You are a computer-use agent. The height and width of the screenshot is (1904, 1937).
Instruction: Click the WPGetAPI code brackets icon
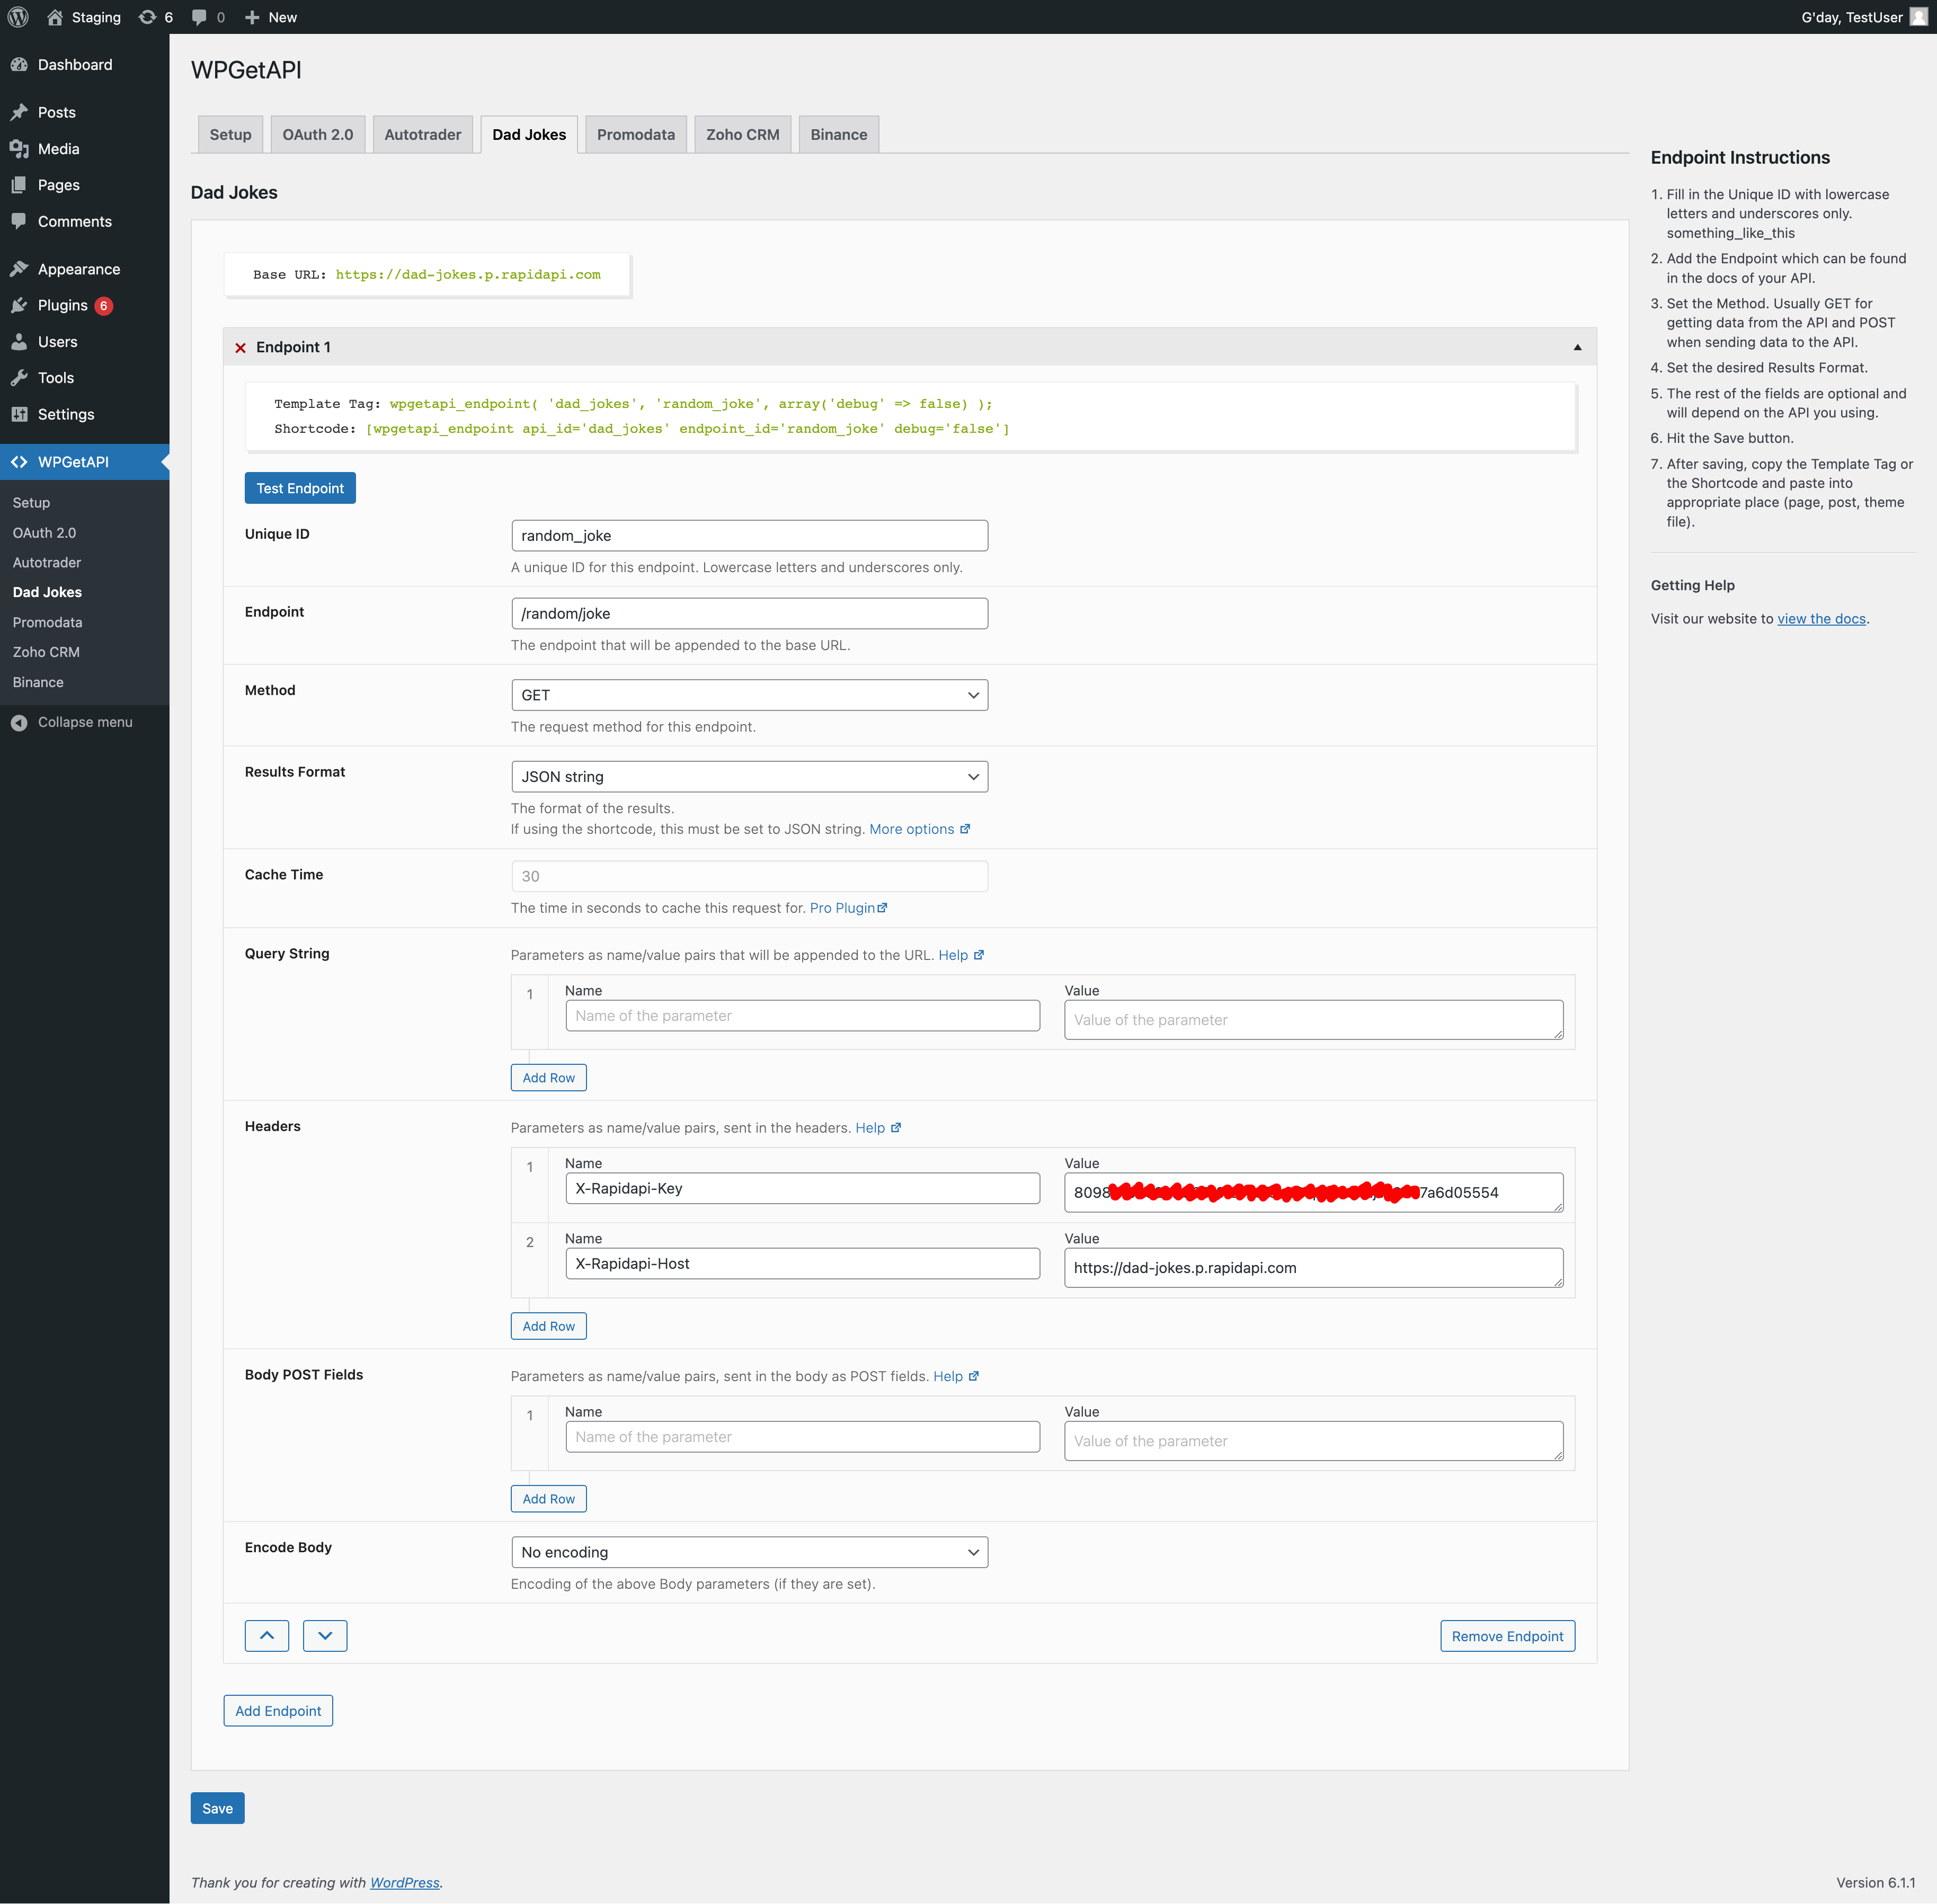coord(19,462)
